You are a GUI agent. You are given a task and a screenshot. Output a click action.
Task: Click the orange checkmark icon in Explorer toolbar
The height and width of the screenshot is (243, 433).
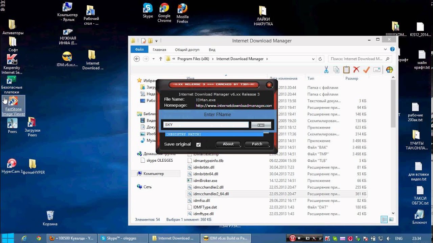[x=366, y=70]
